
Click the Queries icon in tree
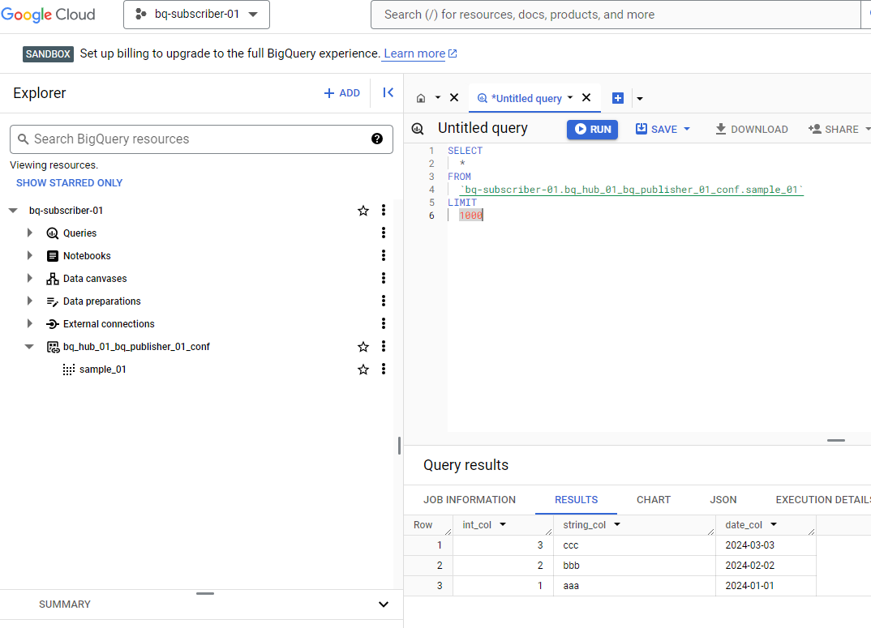coord(53,233)
